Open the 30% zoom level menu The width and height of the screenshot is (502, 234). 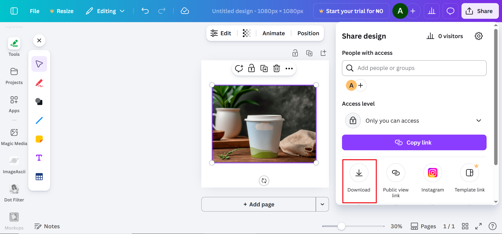point(396,226)
